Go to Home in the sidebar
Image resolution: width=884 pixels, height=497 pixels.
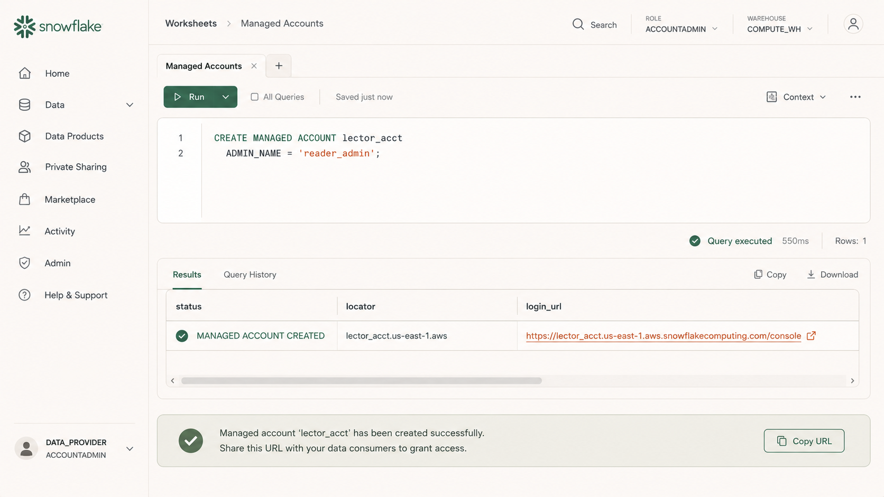tap(57, 73)
